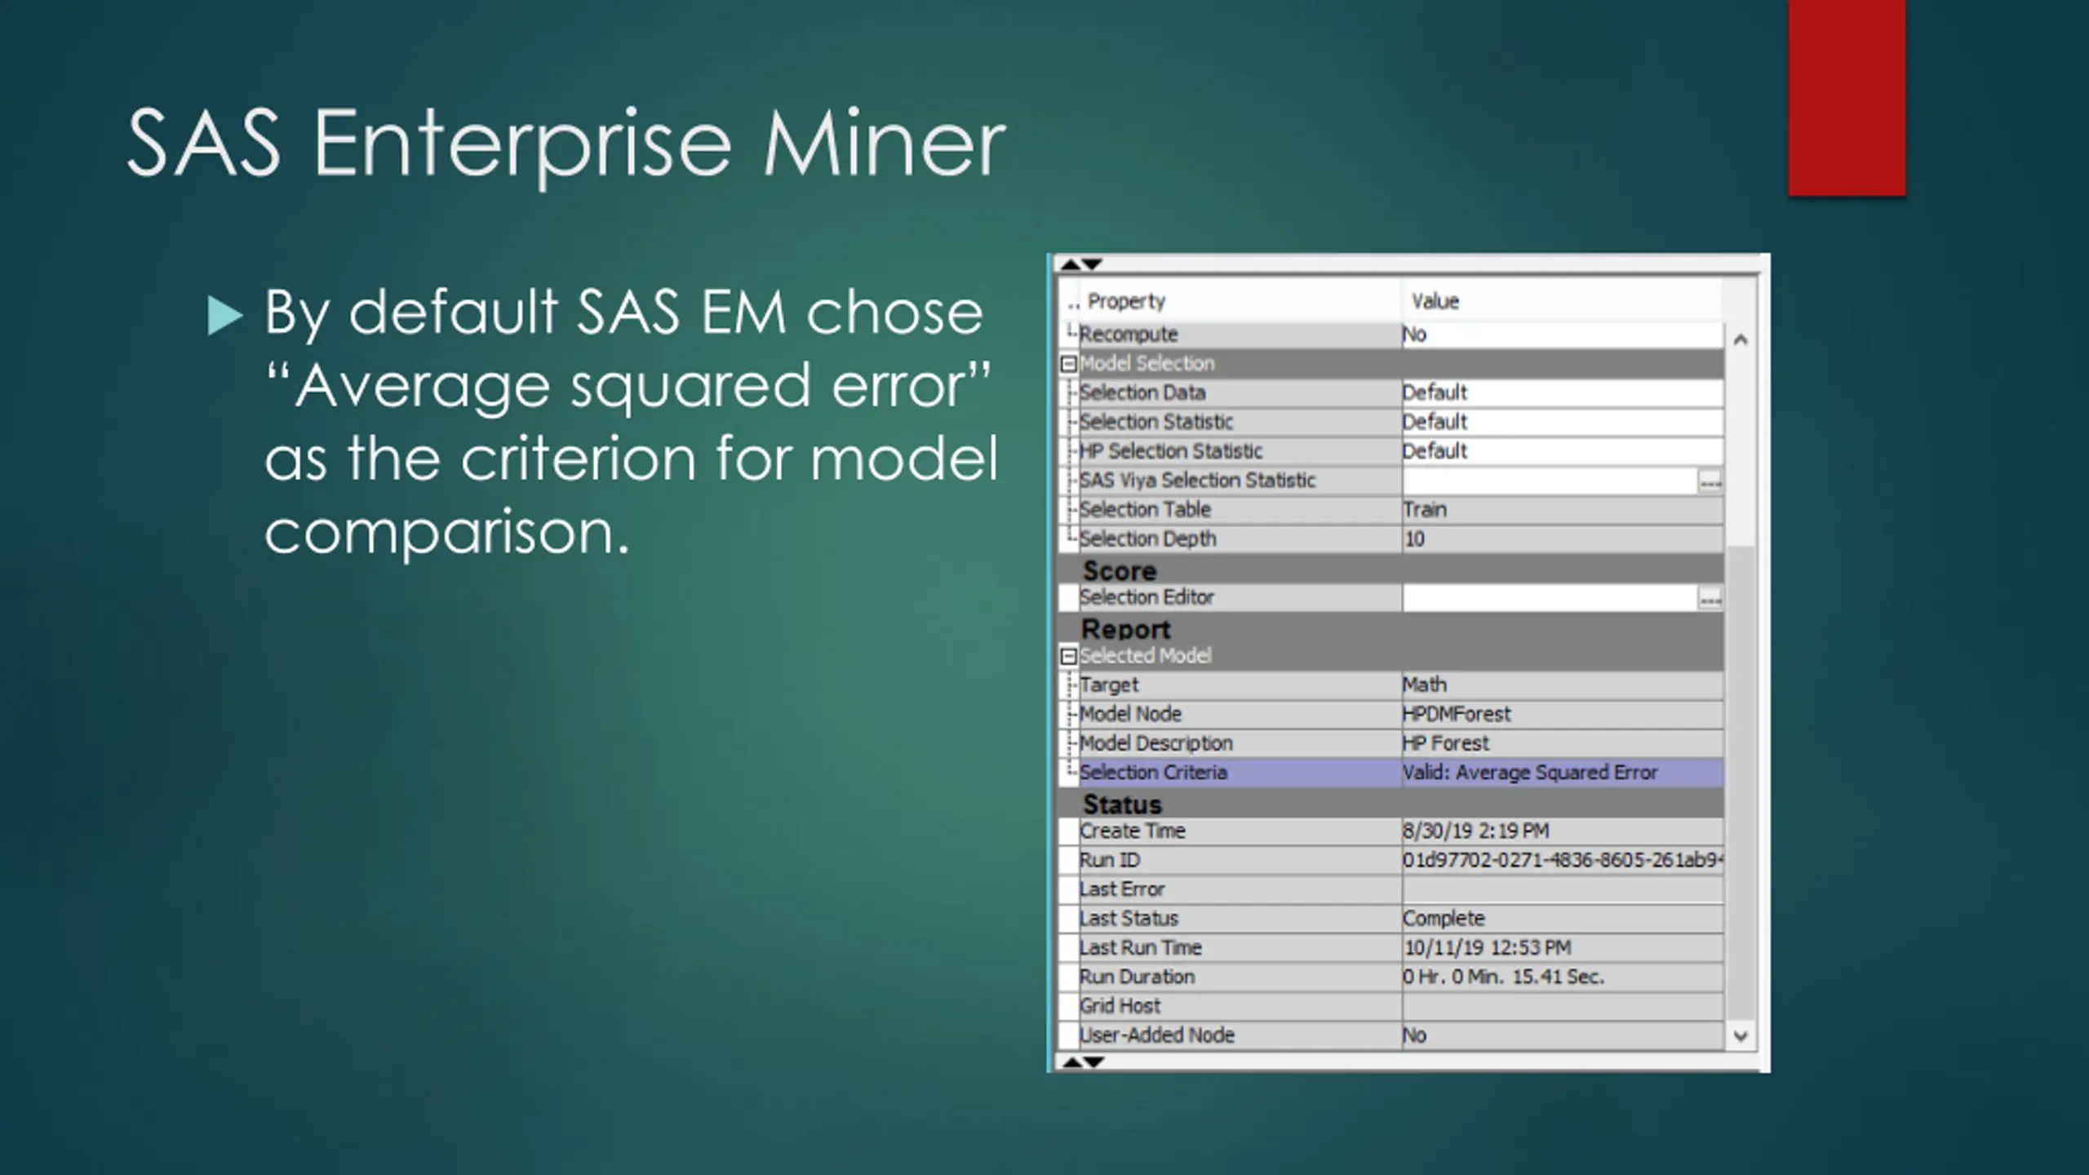The width and height of the screenshot is (2089, 1175).
Task: Select the Selection Table property label
Action: [x=1145, y=510]
